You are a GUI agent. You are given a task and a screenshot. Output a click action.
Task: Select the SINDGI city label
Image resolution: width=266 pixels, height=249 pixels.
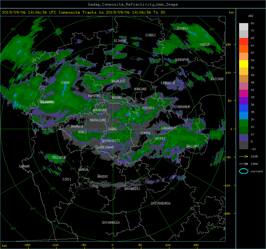point(150,35)
